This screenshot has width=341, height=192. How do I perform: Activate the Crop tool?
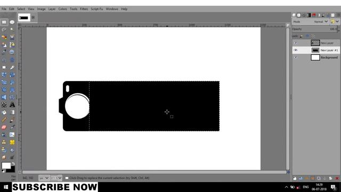coord(12,67)
